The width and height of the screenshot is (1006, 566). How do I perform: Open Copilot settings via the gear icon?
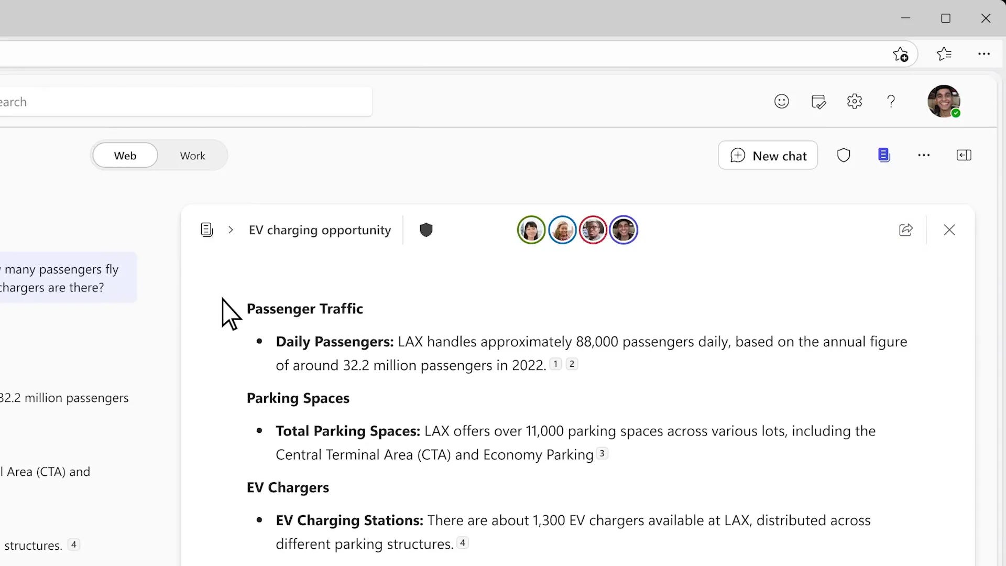point(855,101)
